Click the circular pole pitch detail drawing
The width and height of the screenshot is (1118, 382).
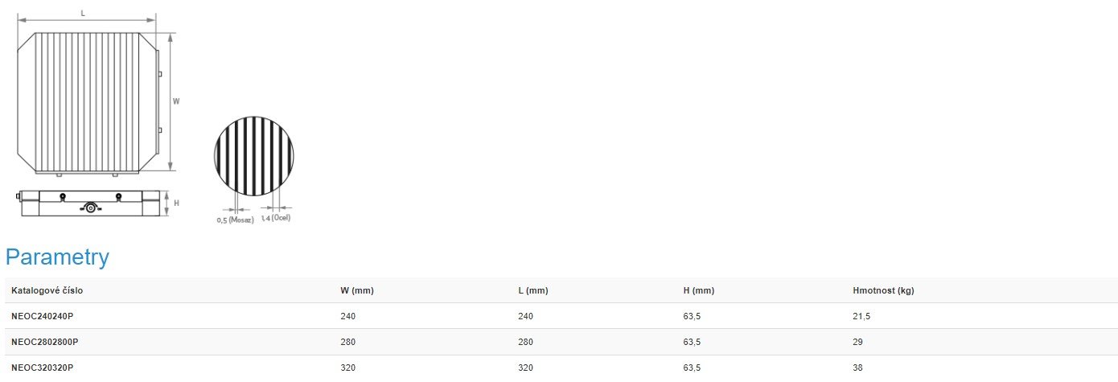point(254,156)
